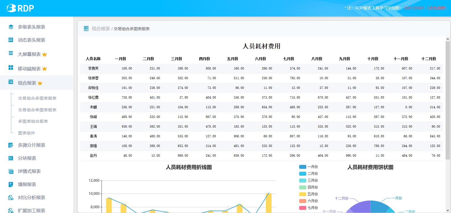Click the 详情式报表 sidebar icon
Image resolution: width=451 pixels, height=213 pixels.
click(x=11, y=171)
